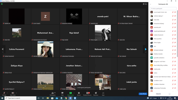Open Breakout Rooms icon
178x100 pixels.
click(87, 93)
